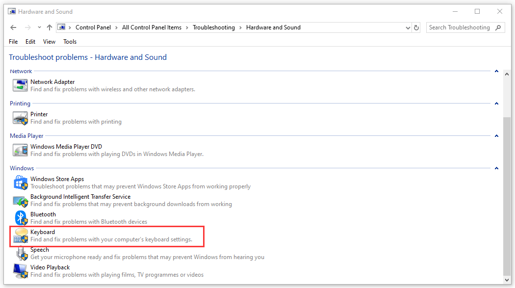Image resolution: width=515 pixels, height=288 pixels.
Task: Click the vertical scrollbar down arrow
Action: tap(507, 280)
